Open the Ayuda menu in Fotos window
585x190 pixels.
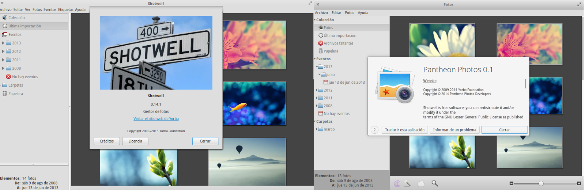363,12
